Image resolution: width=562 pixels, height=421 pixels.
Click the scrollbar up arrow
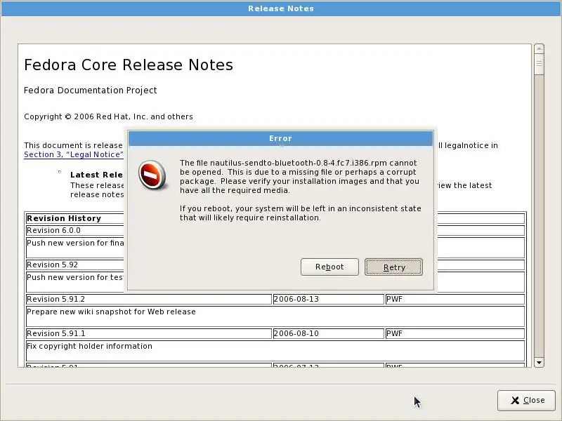pyautogui.click(x=539, y=48)
